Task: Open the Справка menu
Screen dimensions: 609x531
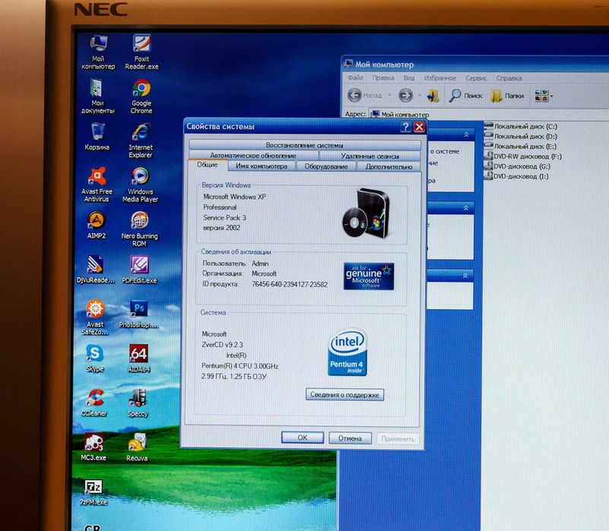Action: pos(509,78)
